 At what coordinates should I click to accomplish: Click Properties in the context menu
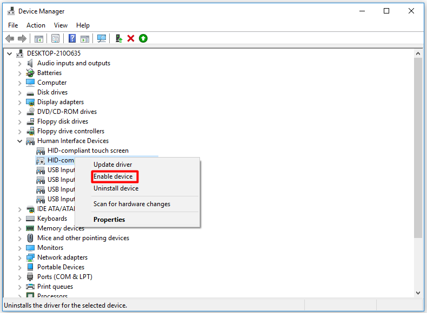[109, 220]
